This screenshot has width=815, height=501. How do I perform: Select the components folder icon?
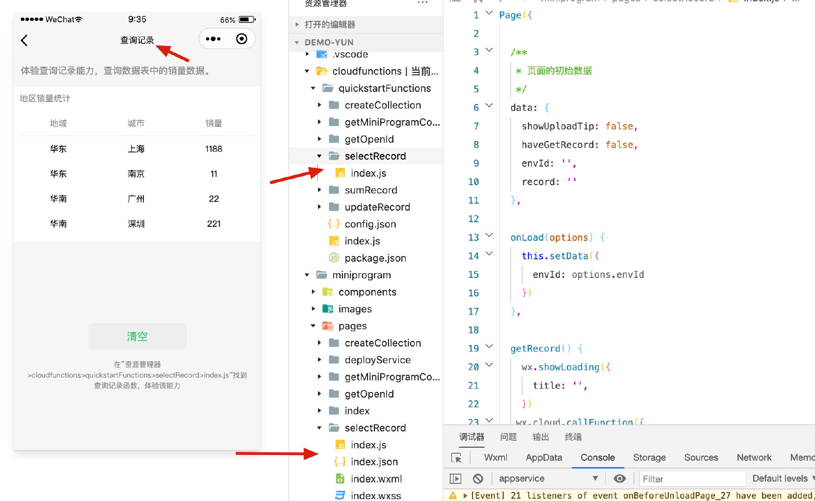(328, 292)
